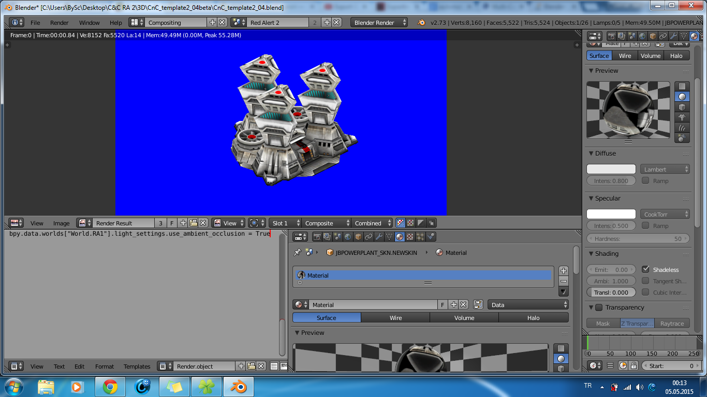This screenshot has height=397, width=707.
Task: Enable the Transparency panel checkbox
Action: (599, 308)
